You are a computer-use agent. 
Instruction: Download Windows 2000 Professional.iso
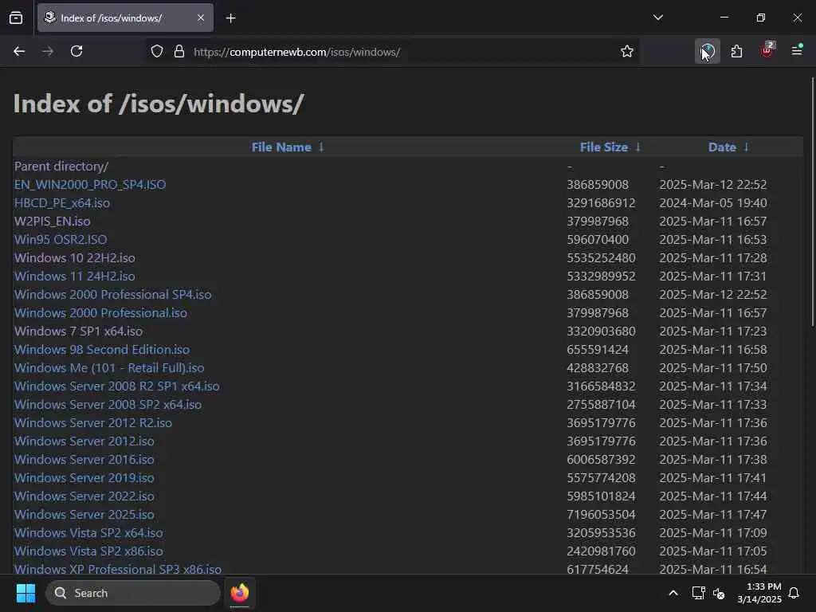pos(100,312)
